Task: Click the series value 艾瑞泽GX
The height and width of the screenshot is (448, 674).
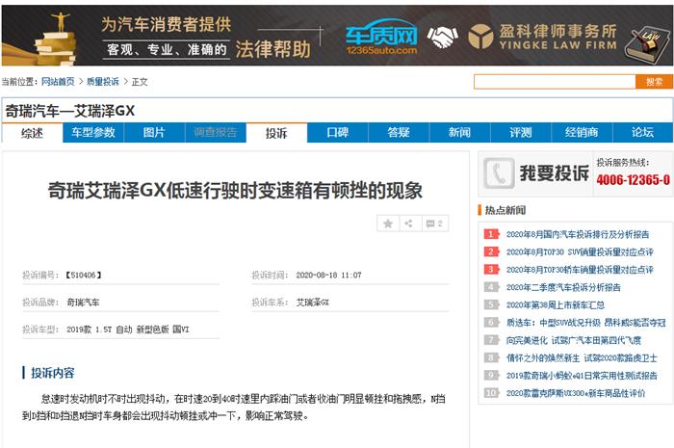Action: [x=313, y=303]
